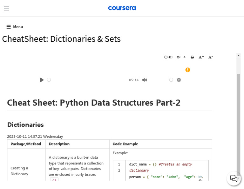Increase font size with A+ icon
Image resolution: width=244 pixels, height=189 pixels.
201,57
